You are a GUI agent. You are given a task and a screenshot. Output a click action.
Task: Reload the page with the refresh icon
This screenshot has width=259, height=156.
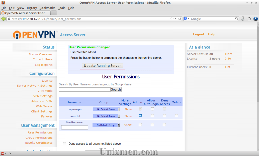pyautogui.click(x=180, y=19)
